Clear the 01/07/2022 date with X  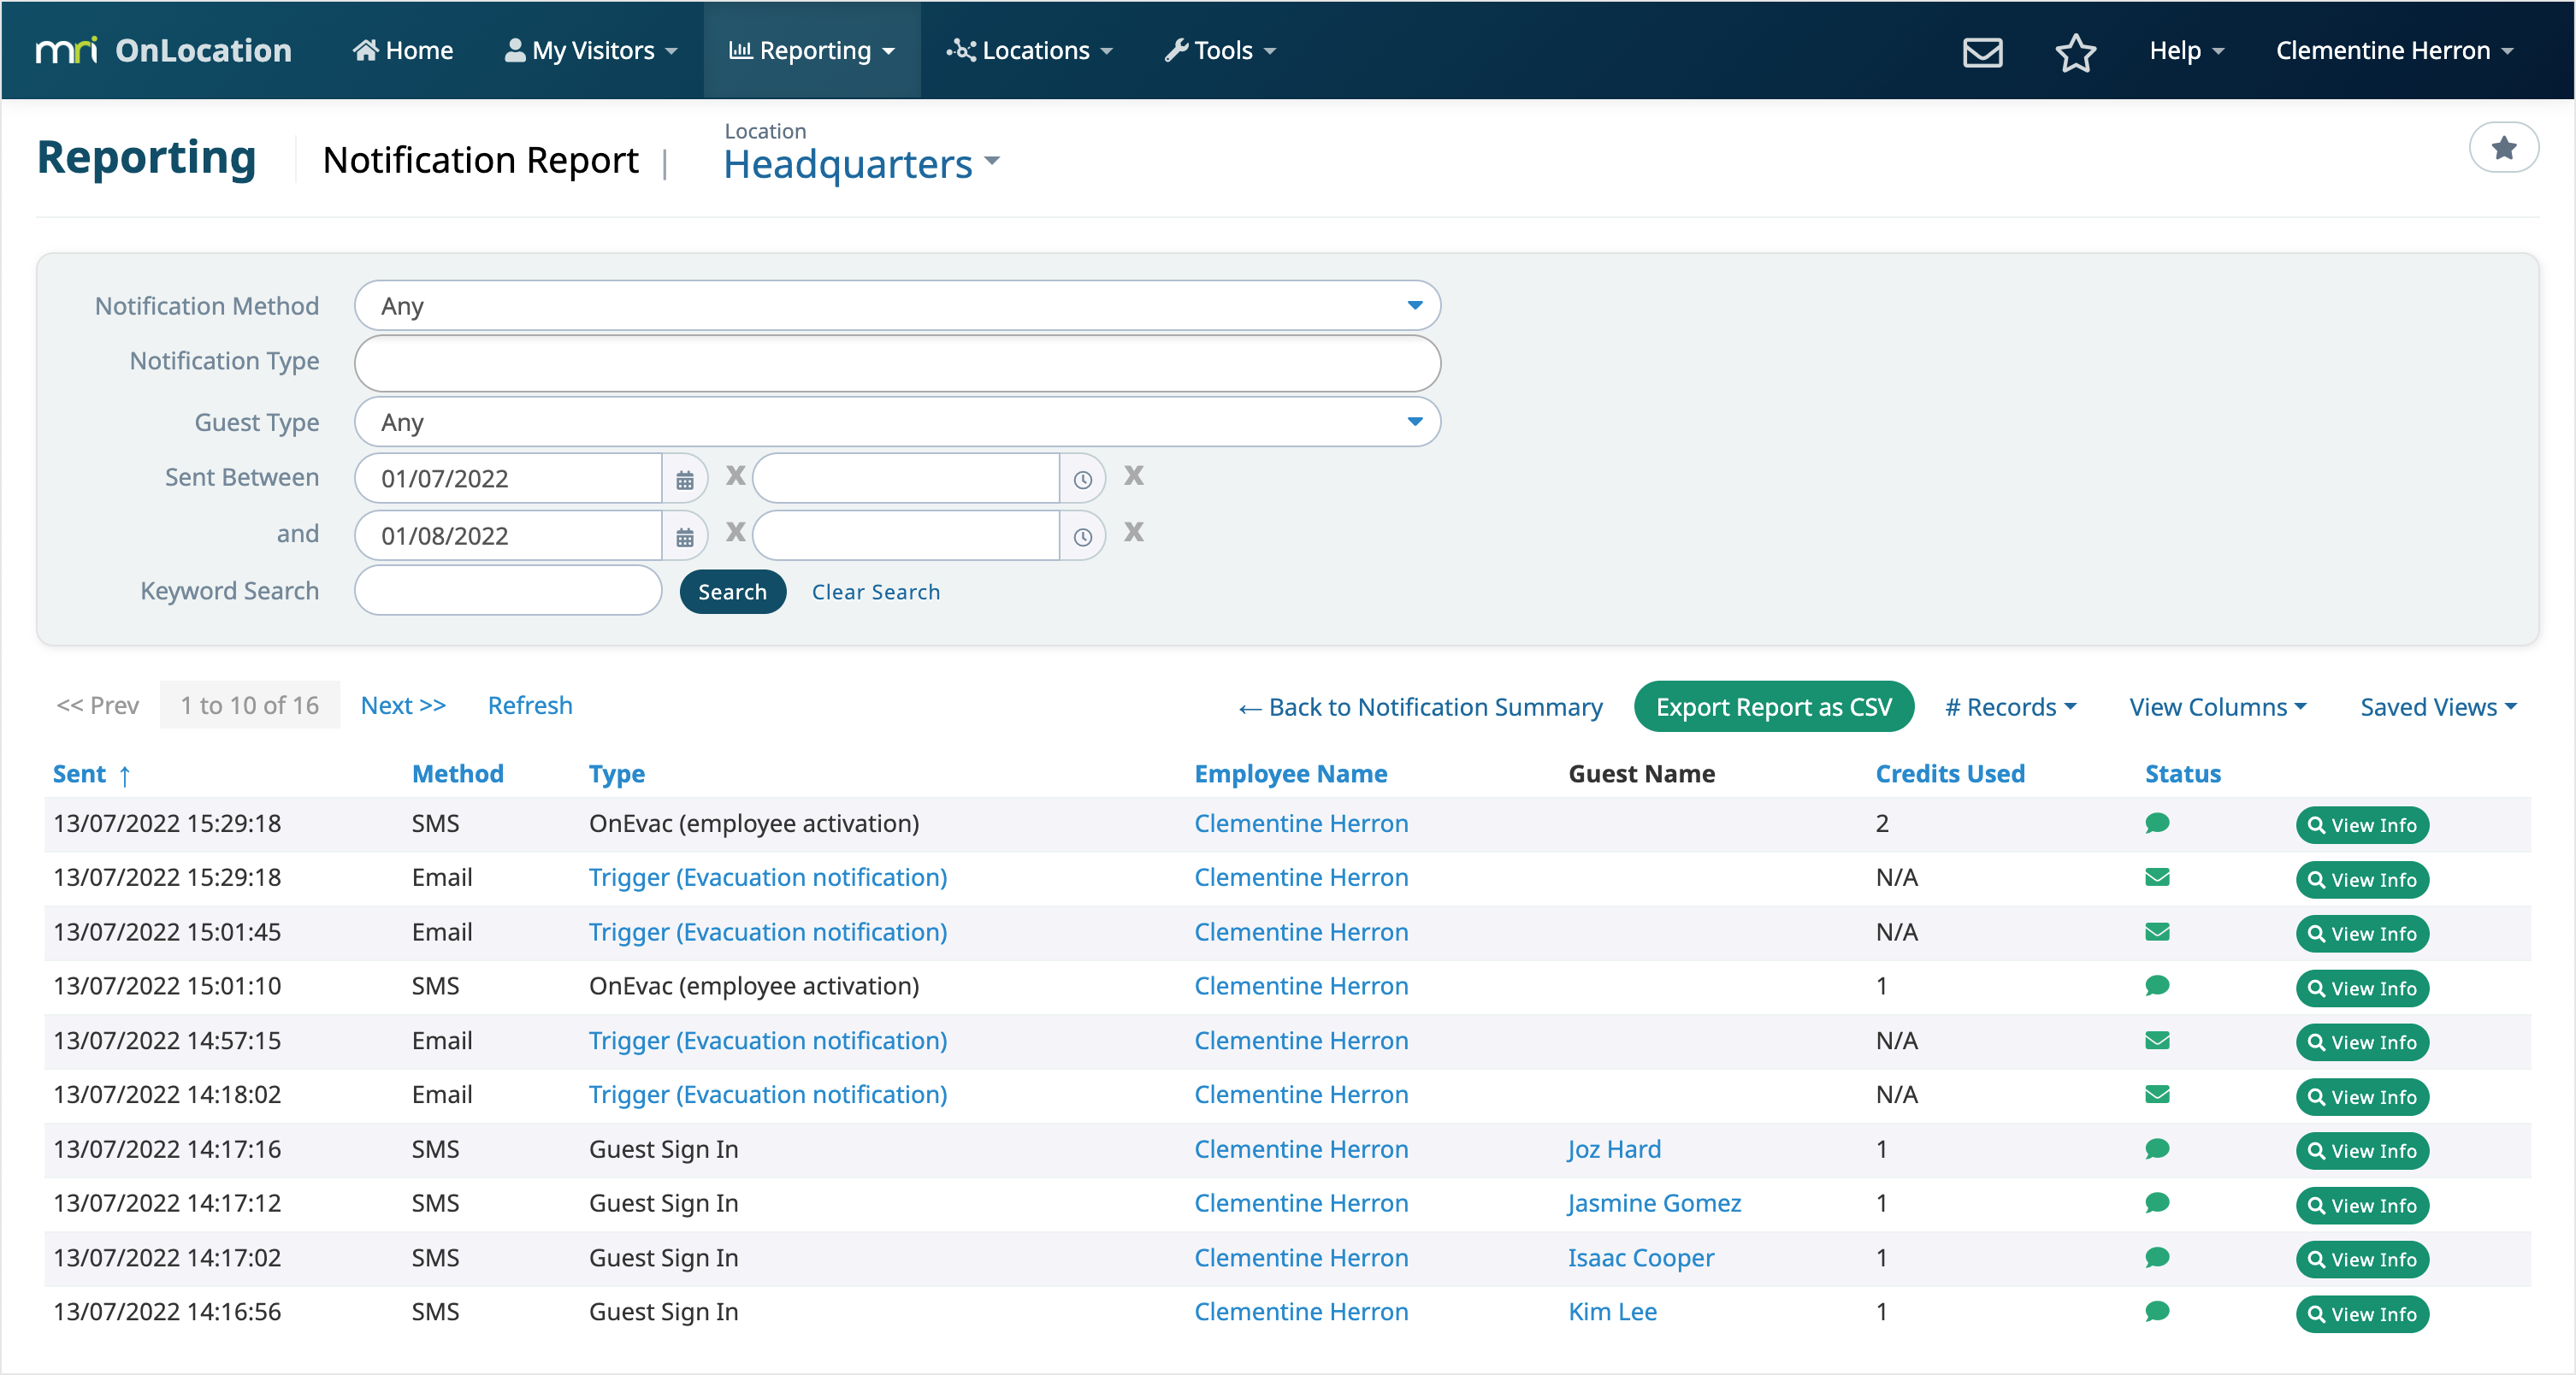[735, 476]
